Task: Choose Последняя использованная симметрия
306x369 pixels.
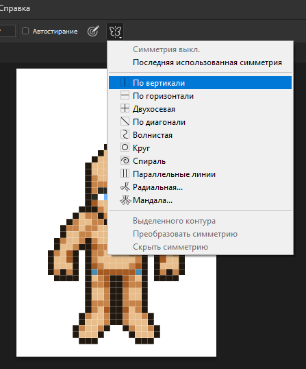Action: pyautogui.click(x=207, y=62)
